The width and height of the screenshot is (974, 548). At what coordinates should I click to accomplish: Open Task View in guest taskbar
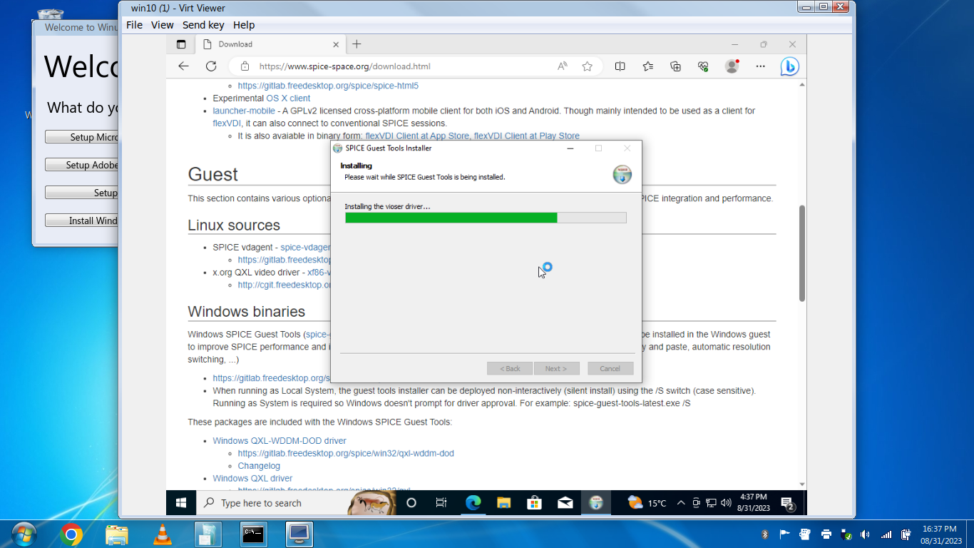tap(441, 503)
